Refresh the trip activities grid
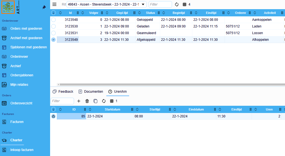Image resolution: width=285 pixels, height=156 pixels. [177, 4]
